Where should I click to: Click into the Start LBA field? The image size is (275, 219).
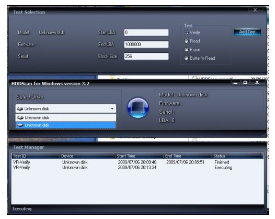click(x=146, y=32)
